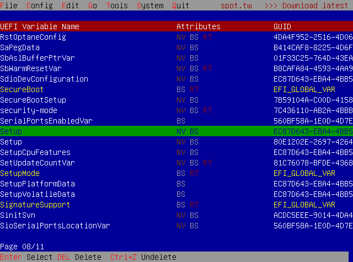Select the SecureBoot variable entry
This screenshot has width=353, height=262.
click(22, 89)
